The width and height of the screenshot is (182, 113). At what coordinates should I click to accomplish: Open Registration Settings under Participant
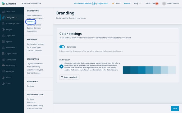(x=35, y=44)
